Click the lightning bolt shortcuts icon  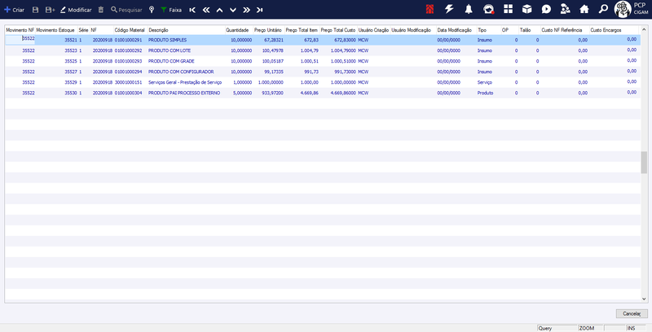[449, 9]
